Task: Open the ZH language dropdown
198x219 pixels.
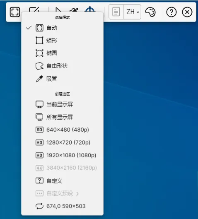Action: (132, 12)
